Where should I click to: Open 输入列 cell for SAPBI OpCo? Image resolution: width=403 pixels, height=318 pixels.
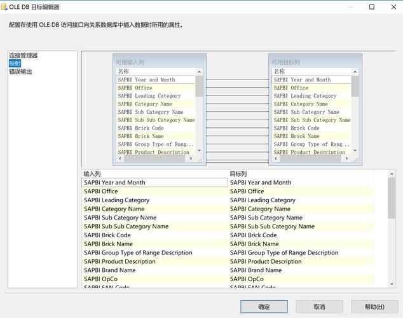155,279
